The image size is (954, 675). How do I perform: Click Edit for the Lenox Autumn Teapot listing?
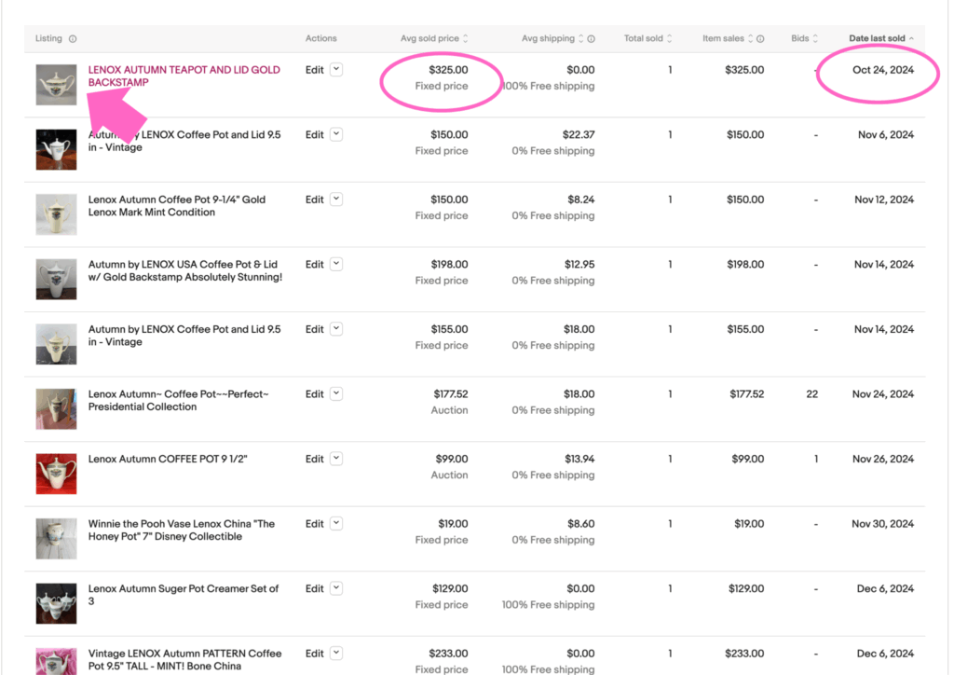click(x=314, y=70)
